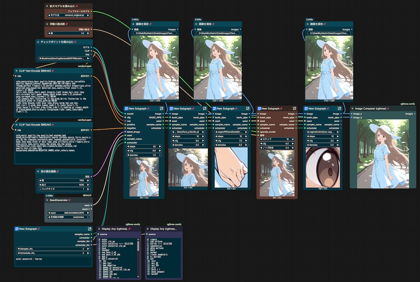Image resolution: width=420 pixels, height=282 pixels.
Task: Enter the brown upscale subgraph using its corner icon
Action: pos(294,108)
